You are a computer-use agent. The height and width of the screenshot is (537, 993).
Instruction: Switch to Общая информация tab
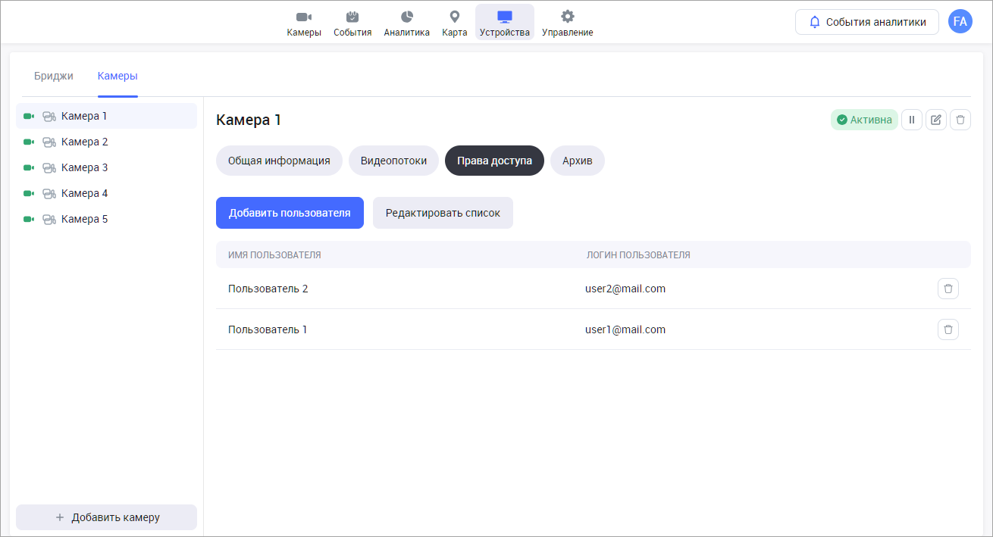click(x=279, y=161)
